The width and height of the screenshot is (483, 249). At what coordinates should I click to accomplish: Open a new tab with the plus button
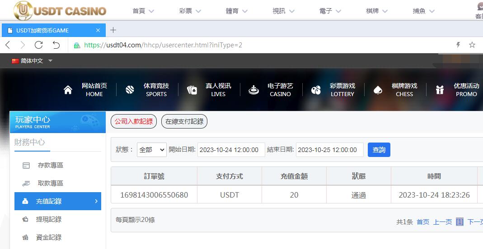coord(113,30)
